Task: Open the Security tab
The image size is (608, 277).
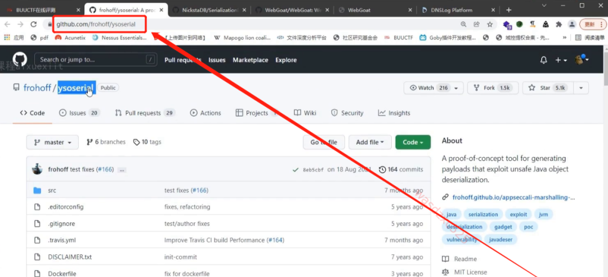Action: [347, 113]
